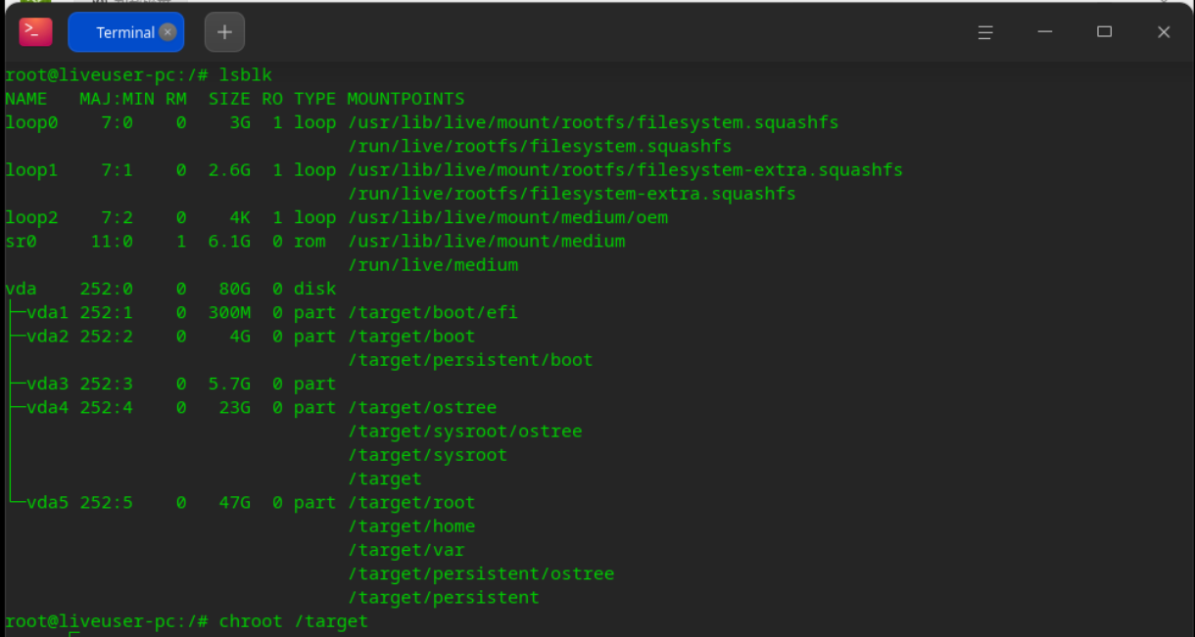Viewport: 1195px width, 637px height.
Task: Click the /target/boot/efi mountpoint text
Action: pyautogui.click(x=432, y=312)
